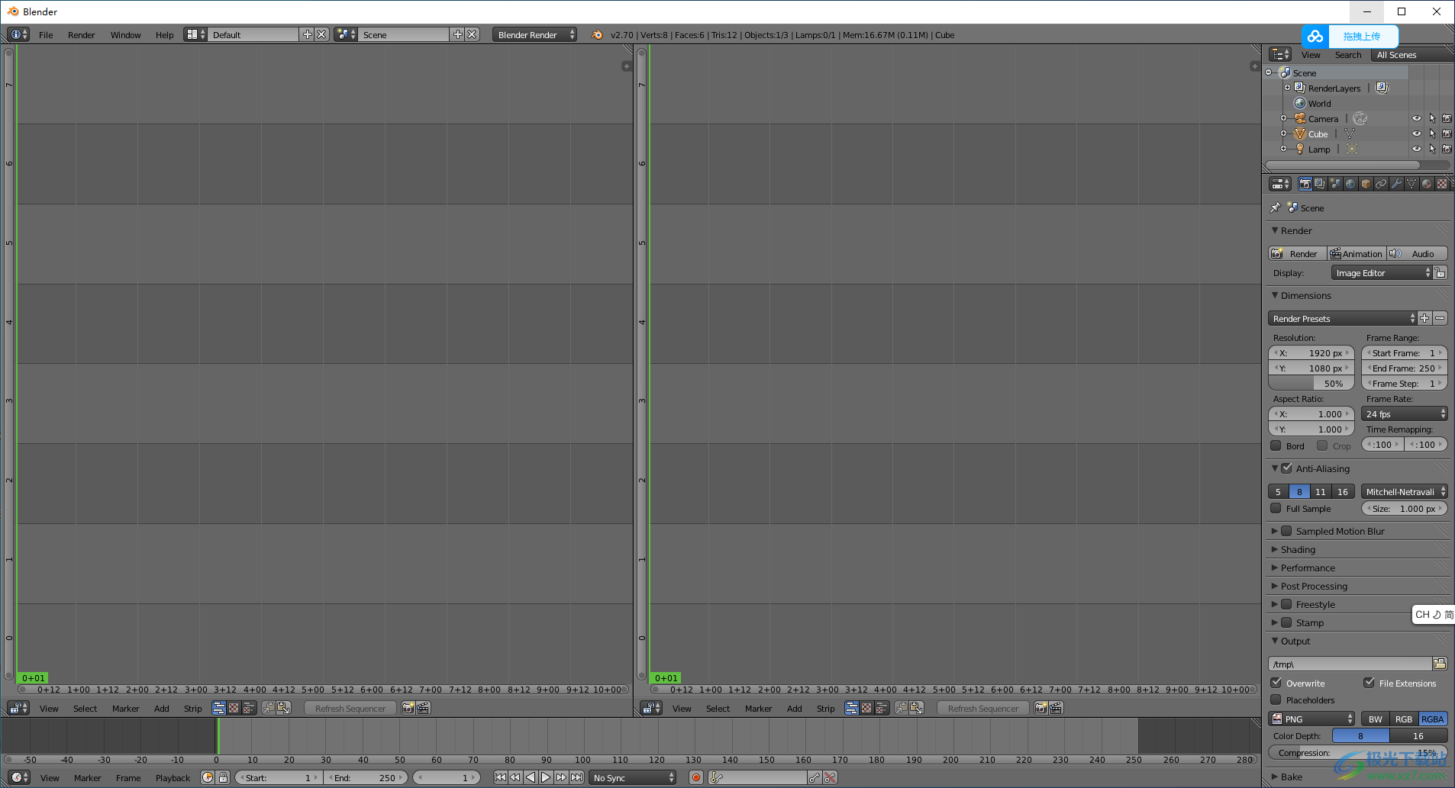This screenshot has height=788, width=1455.
Task: Open the Window menu
Action: [x=126, y=35]
